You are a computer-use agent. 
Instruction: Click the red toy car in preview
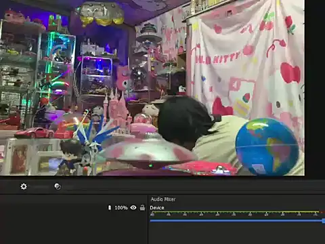pyautogui.click(x=34, y=133)
